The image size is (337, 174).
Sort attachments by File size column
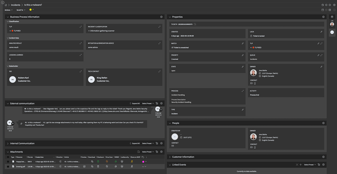pos(30,157)
